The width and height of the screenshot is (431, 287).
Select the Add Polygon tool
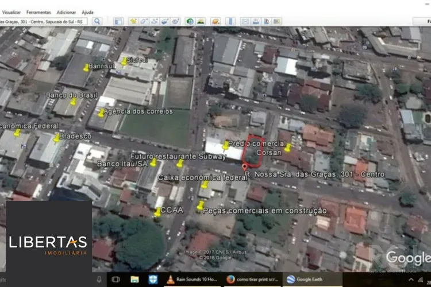144,21
